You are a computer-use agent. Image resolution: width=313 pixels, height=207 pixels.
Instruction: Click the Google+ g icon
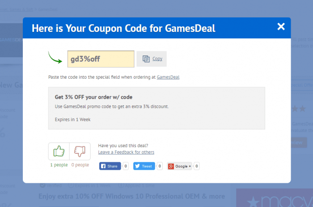pyautogui.click(x=171, y=166)
